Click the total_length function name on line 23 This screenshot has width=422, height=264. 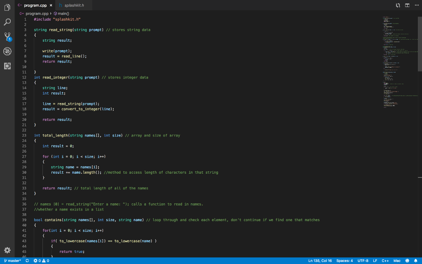click(55, 135)
